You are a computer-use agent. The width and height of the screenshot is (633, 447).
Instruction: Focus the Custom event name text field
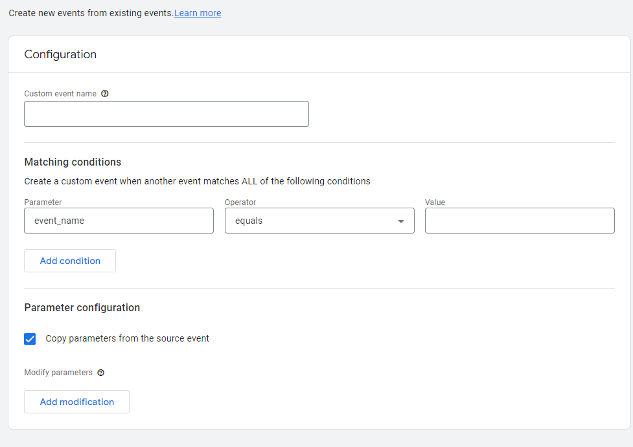(x=167, y=114)
